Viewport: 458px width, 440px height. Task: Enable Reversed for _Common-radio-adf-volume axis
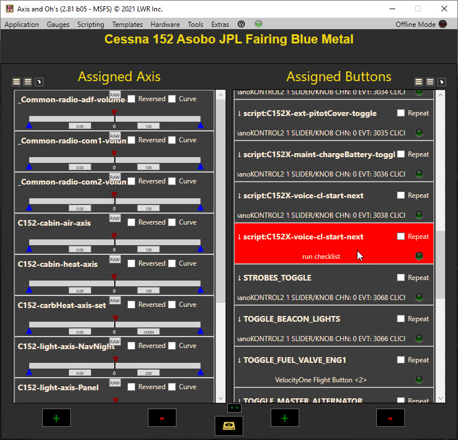tap(131, 99)
